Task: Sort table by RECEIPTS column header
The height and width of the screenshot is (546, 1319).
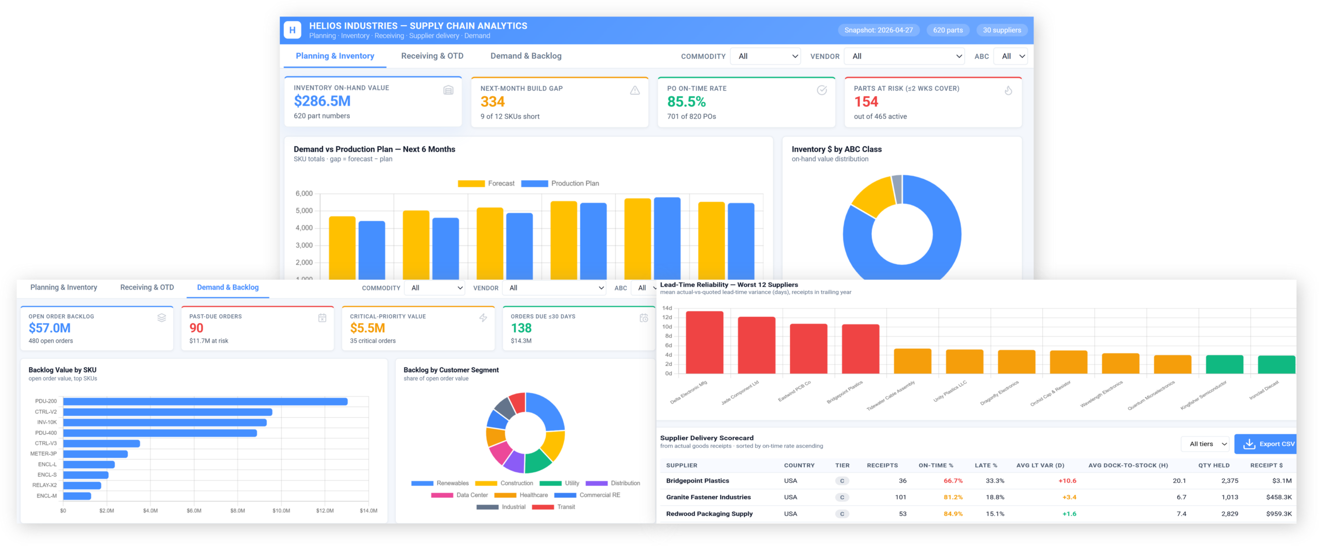Action: coord(882,465)
